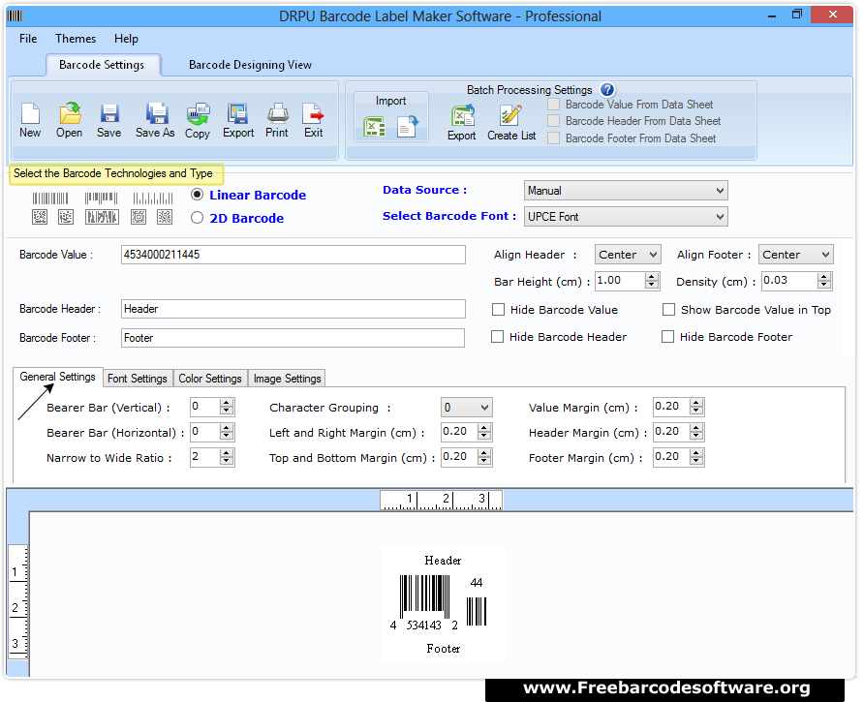Click the Barcode Header input field
This screenshot has width=864, height=702.
click(293, 309)
